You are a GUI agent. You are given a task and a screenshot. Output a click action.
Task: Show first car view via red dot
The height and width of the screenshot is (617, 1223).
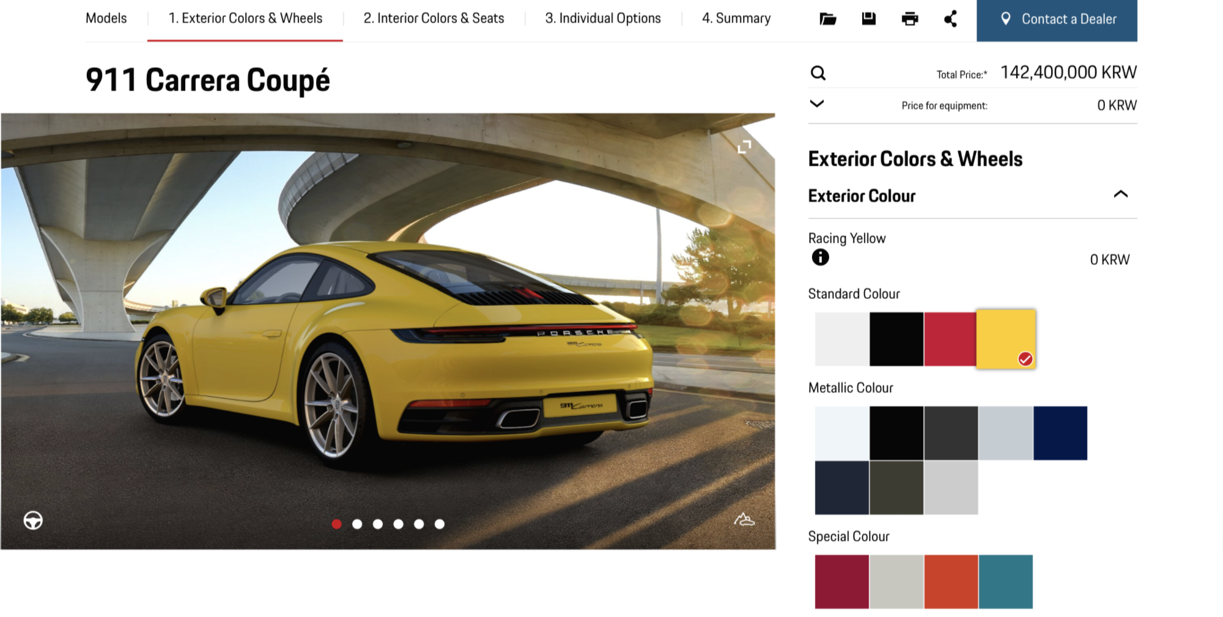336,524
